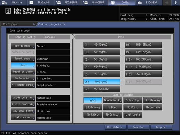Select weight (2) 50-54g/m2
This screenshot has height=135, width=180.
pyautogui.click(x=102, y=52)
